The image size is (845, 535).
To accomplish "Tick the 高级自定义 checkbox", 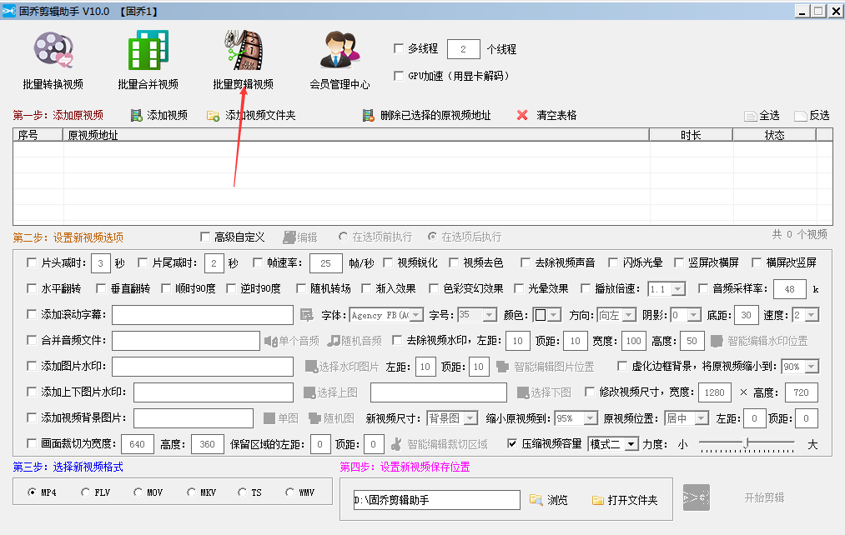I will point(204,237).
